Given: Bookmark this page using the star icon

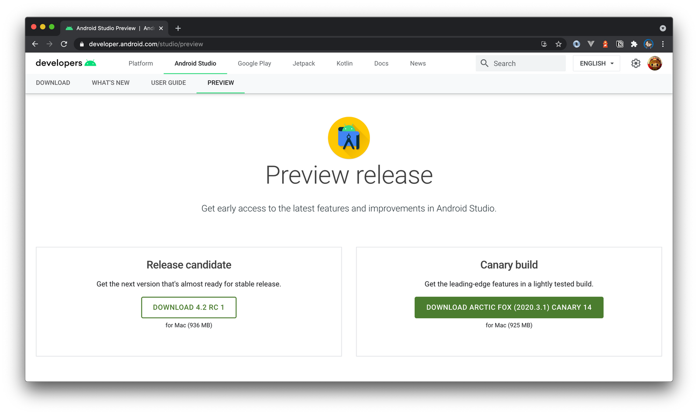Looking at the screenshot, I should tap(558, 44).
